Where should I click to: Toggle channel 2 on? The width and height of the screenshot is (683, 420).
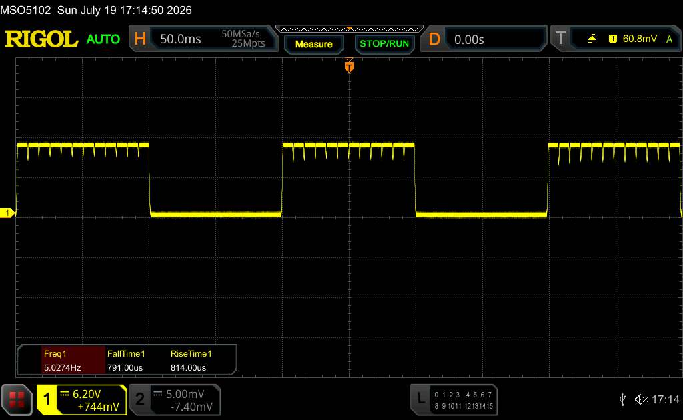click(x=140, y=399)
